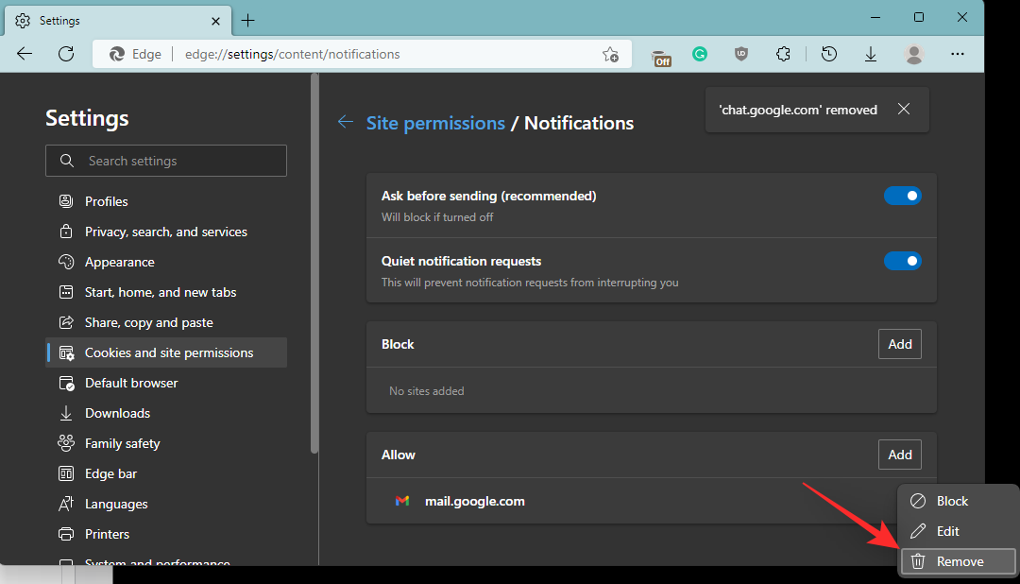Image resolution: width=1020 pixels, height=584 pixels.
Task: Click the browser refresh icon
Action: [66, 54]
